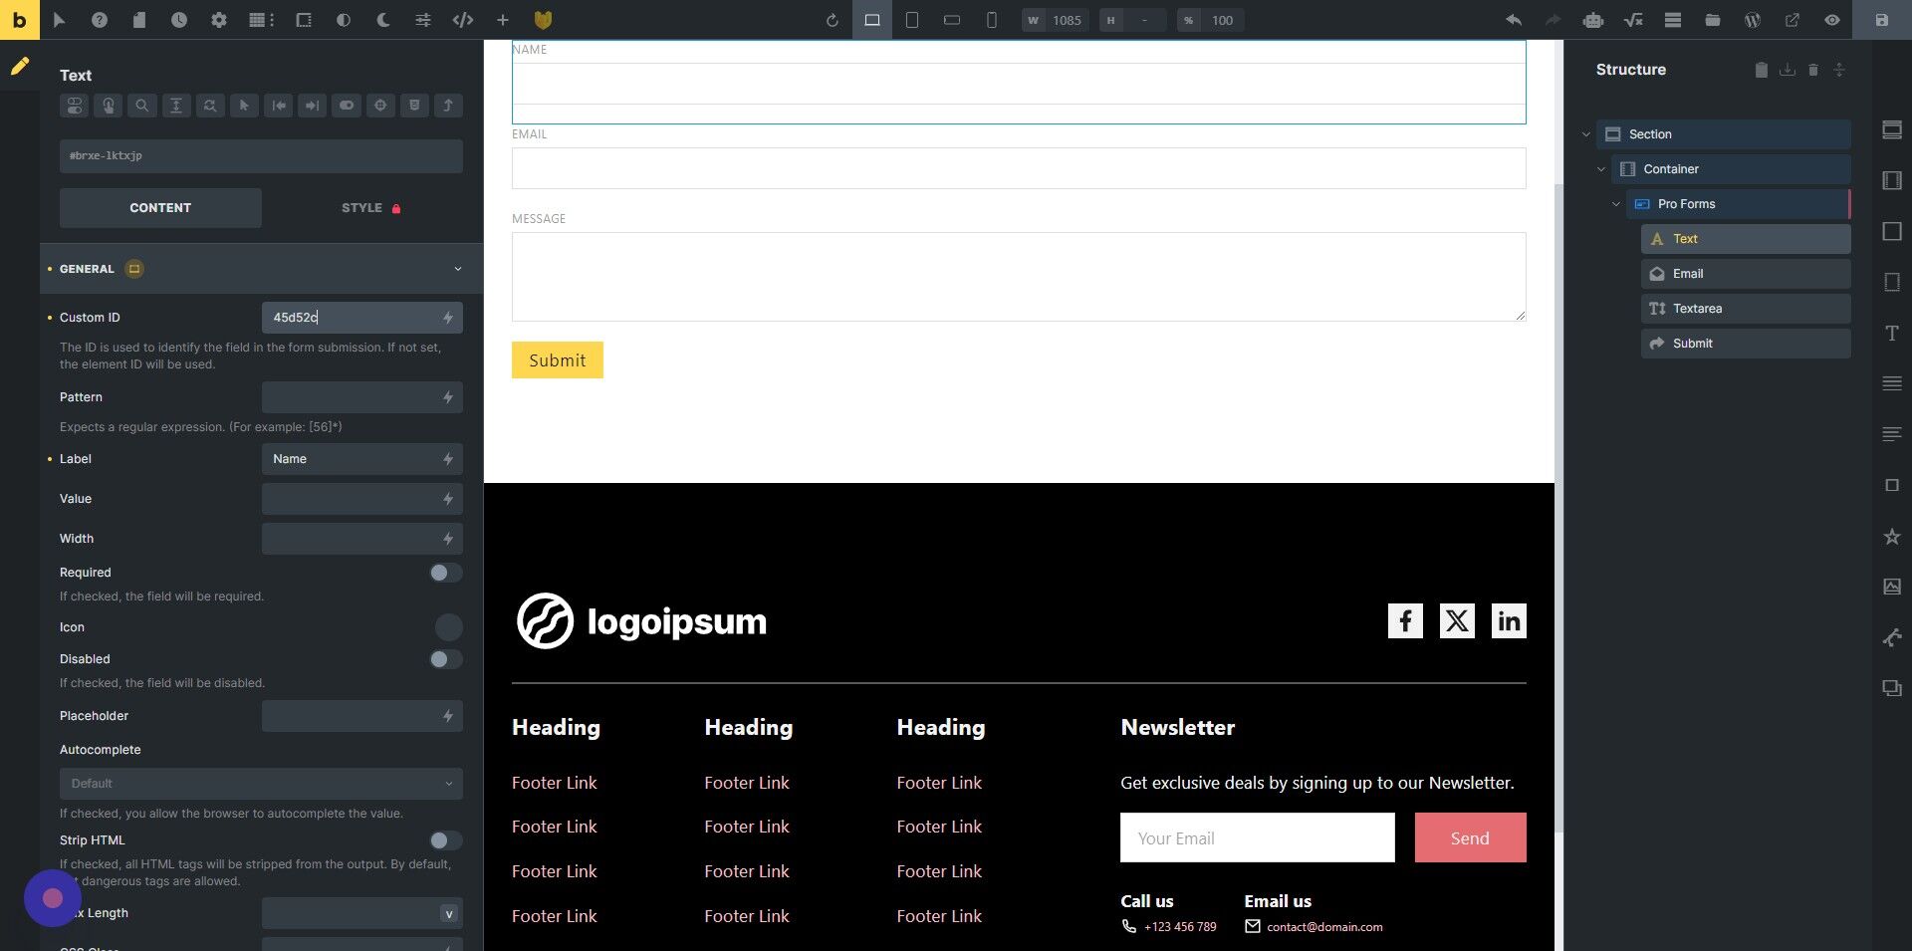This screenshot has width=1912, height=951.
Task: Collapse the GENERAL settings section
Action: (x=457, y=268)
